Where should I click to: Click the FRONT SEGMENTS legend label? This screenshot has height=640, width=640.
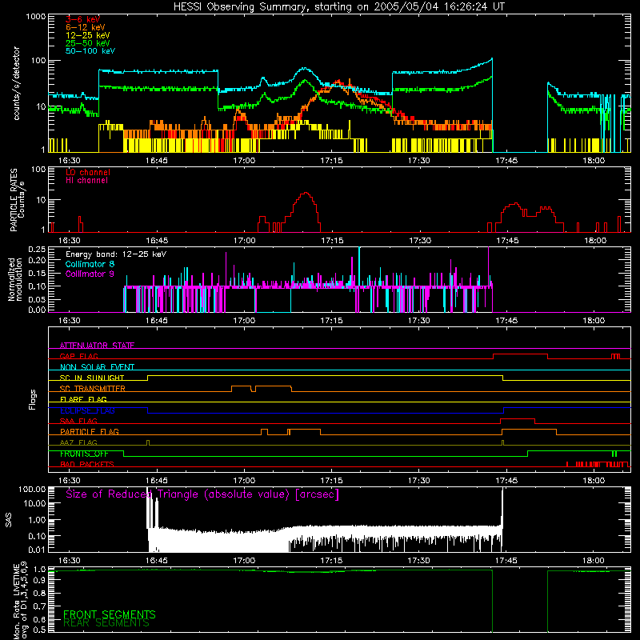pos(110,614)
